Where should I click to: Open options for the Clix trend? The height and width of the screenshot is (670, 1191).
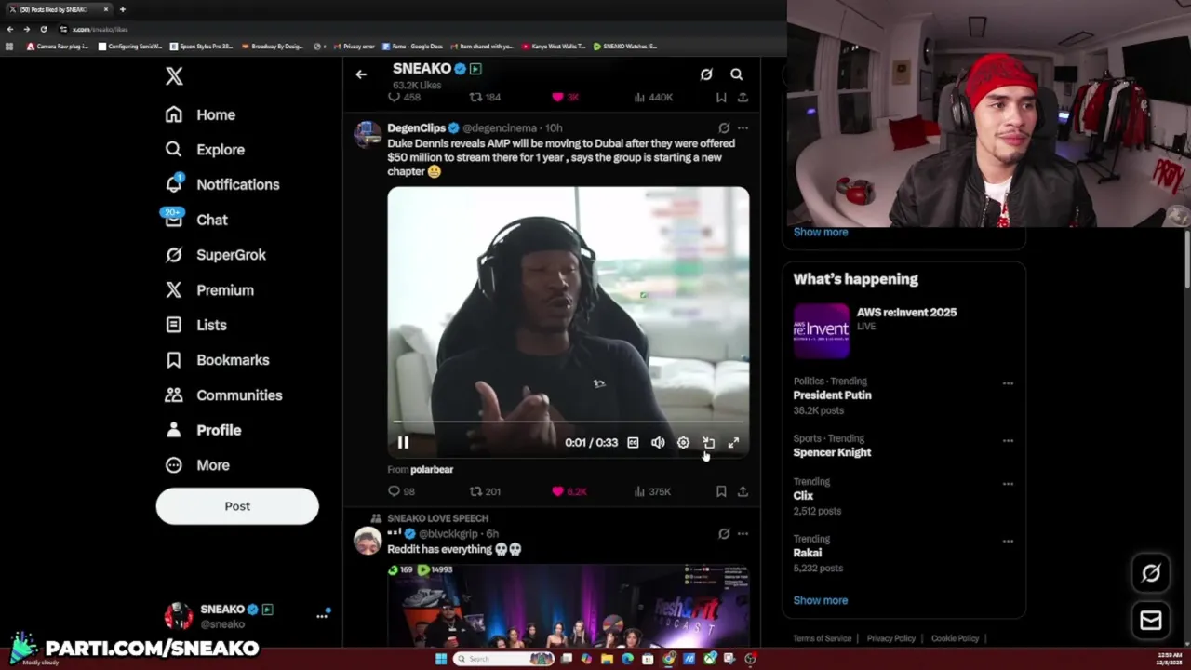1008,484
